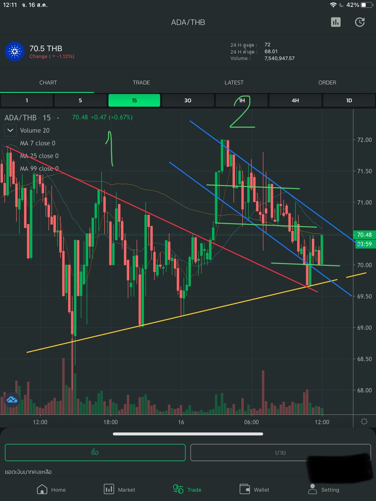The height and width of the screenshot is (501, 376).
Task: Select the 4H timeframe
Action: pyautogui.click(x=295, y=100)
